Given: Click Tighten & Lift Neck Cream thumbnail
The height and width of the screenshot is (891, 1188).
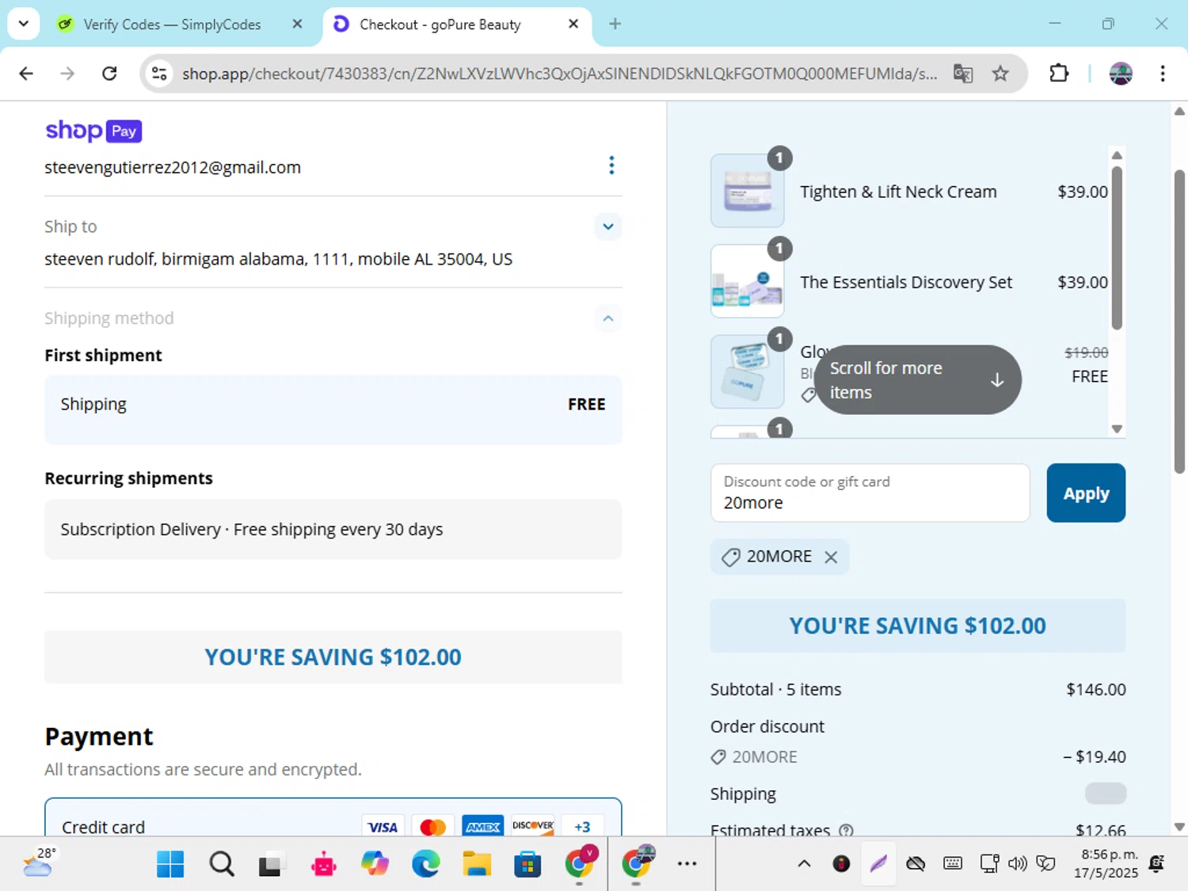Looking at the screenshot, I should [x=747, y=191].
